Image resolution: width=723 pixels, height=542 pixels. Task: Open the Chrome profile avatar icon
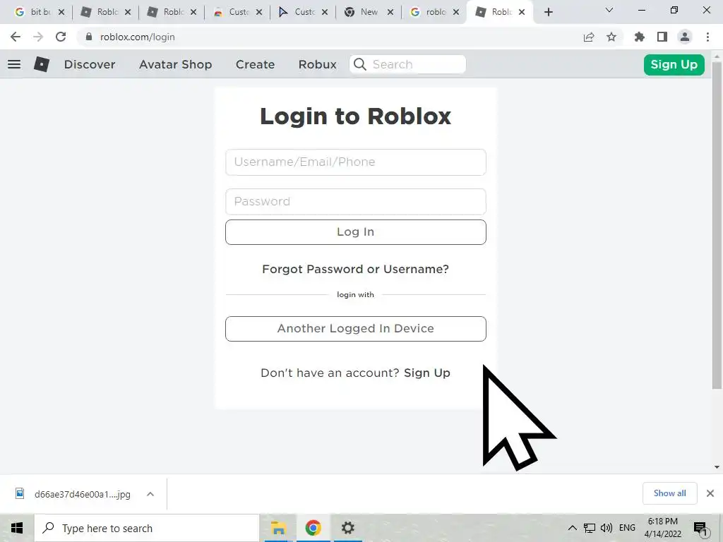685,37
